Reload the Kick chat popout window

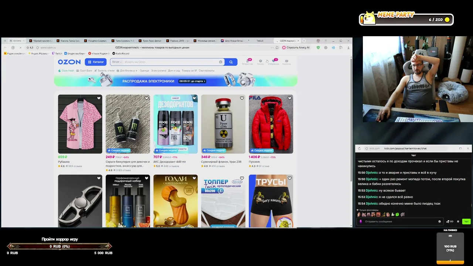(359, 149)
